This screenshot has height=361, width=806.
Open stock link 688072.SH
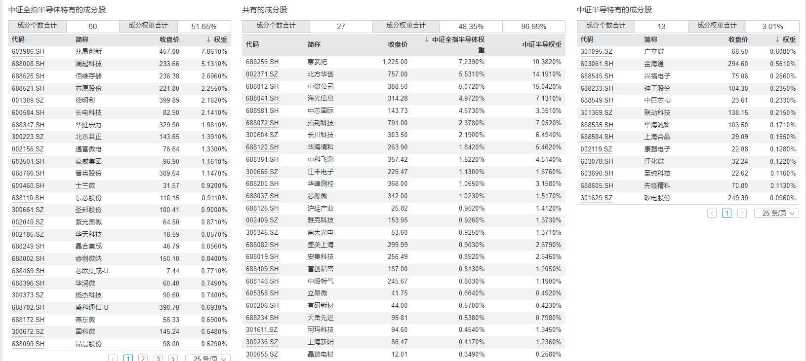[262, 123]
